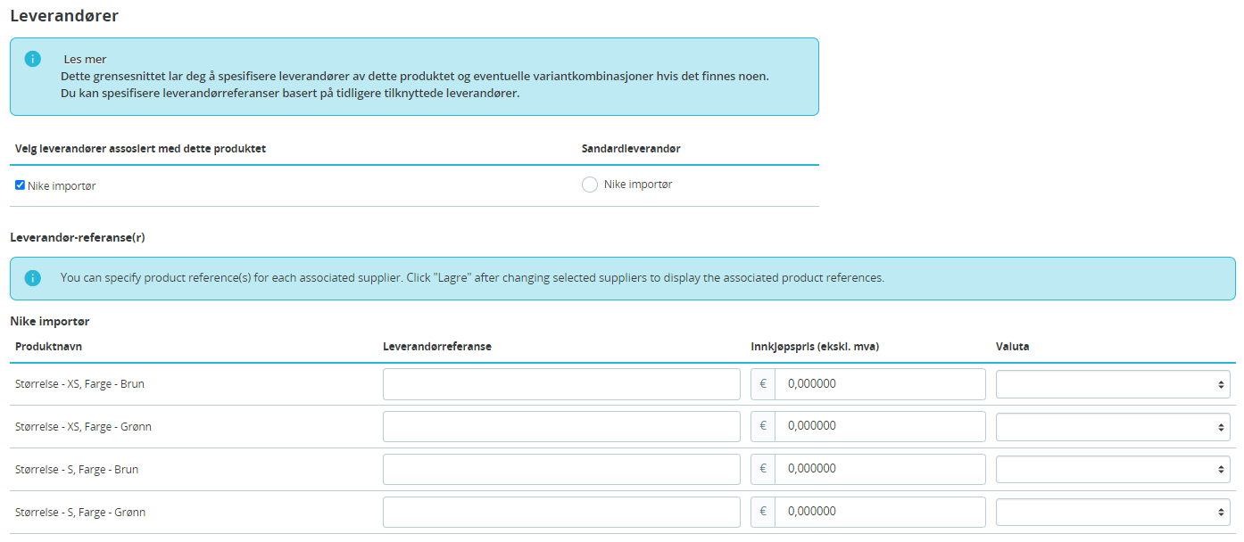Click the Nike importør checkbox label text
Screen dimensions: 1244x542
point(62,186)
